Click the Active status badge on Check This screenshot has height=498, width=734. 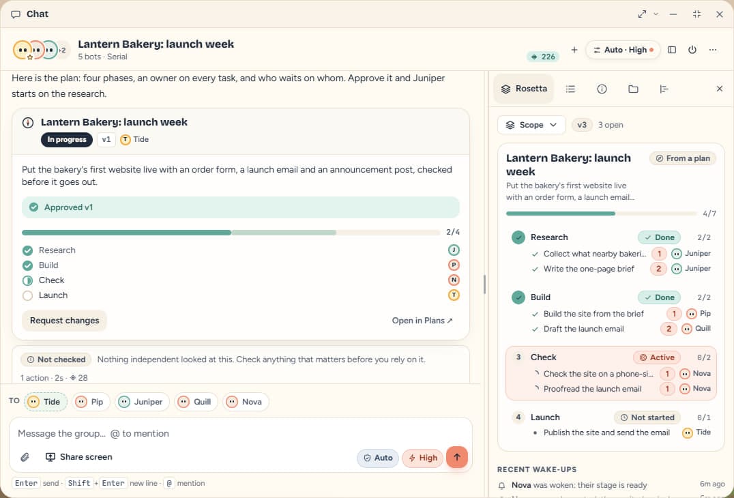pos(657,357)
